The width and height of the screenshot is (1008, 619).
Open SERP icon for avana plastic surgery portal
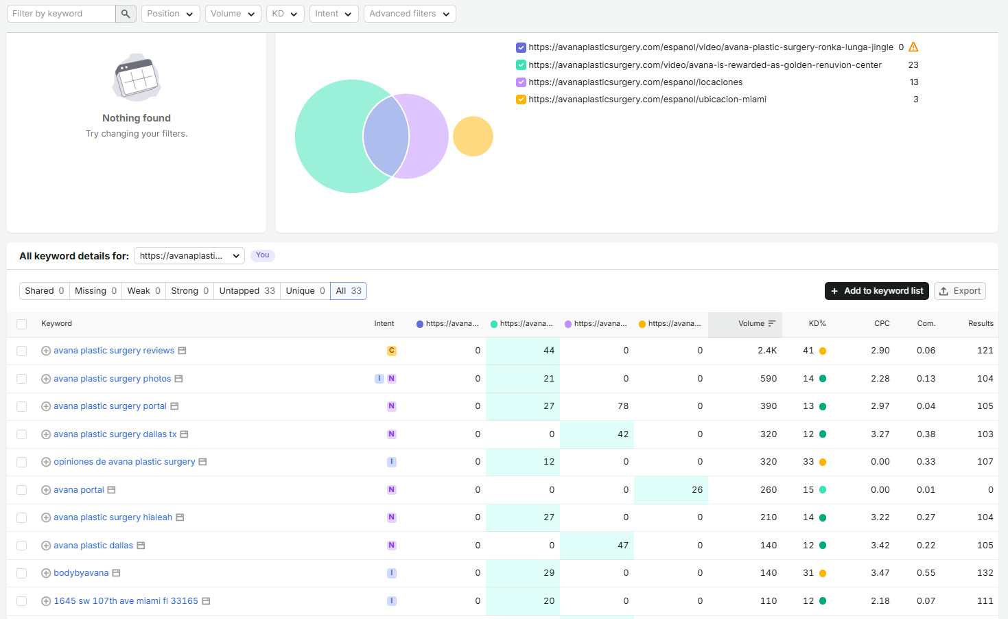click(x=174, y=406)
